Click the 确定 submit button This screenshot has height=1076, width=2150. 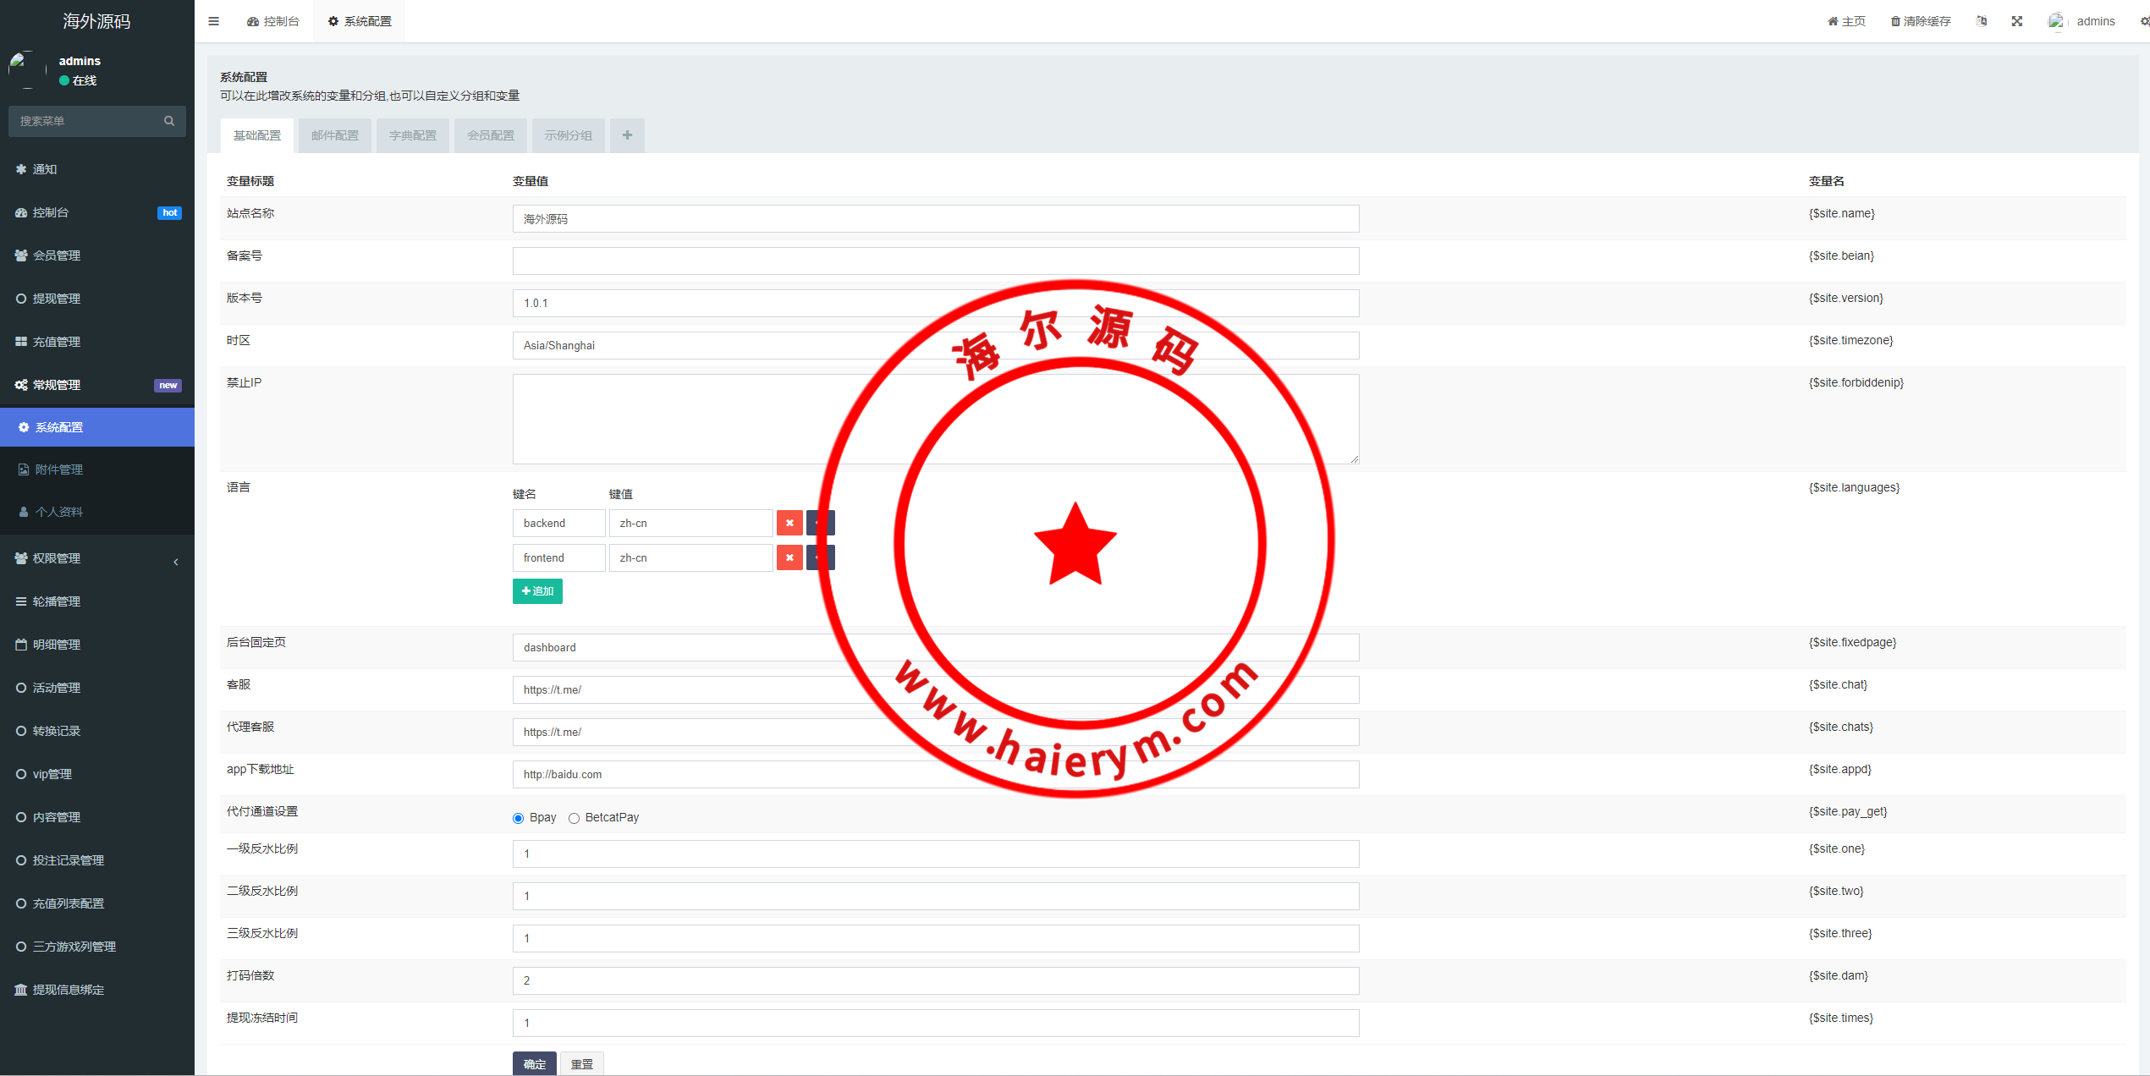(x=534, y=1063)
